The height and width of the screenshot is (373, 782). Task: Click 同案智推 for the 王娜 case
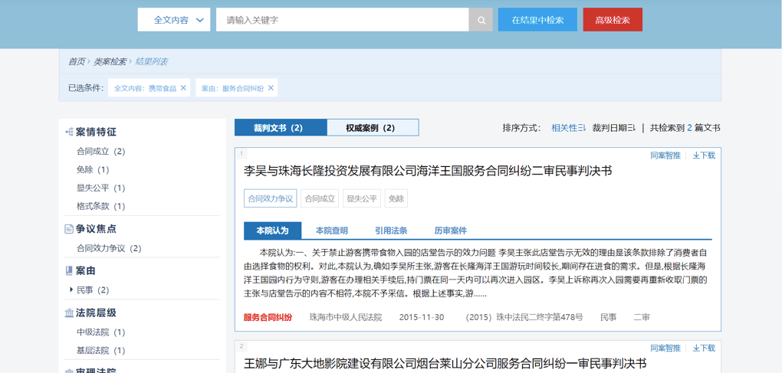pos(665,348)
